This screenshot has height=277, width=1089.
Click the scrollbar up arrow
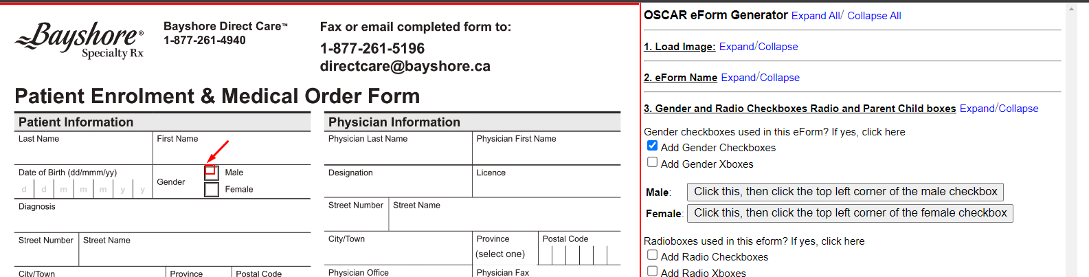[1072, 10]
